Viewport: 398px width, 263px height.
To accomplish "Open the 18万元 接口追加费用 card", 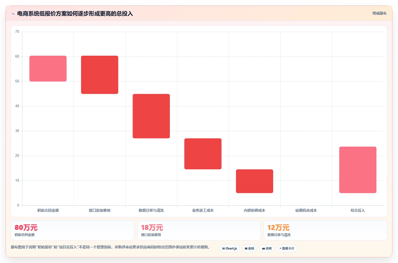I will tap(199, 230).
